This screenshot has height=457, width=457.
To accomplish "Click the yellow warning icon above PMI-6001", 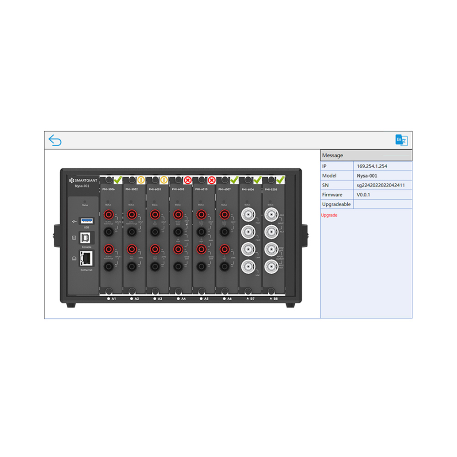I will (164, 180).
